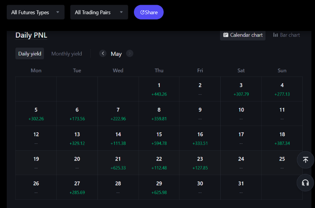Go to next month chevron
Viewport: 315px width, 208px height.
click(130, 53)
